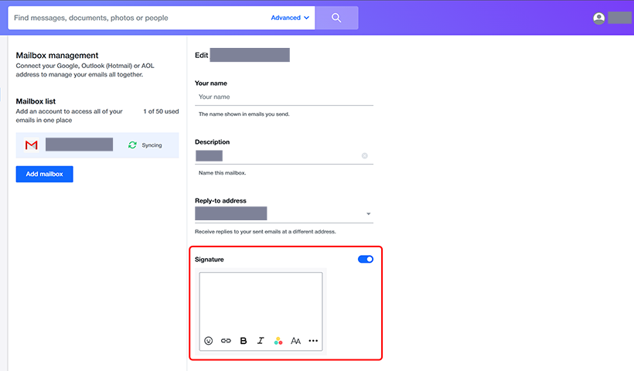This screenshot has width=634, height=371.
Task: Click the Add mailbox button
Action: (x=45, y=174)
